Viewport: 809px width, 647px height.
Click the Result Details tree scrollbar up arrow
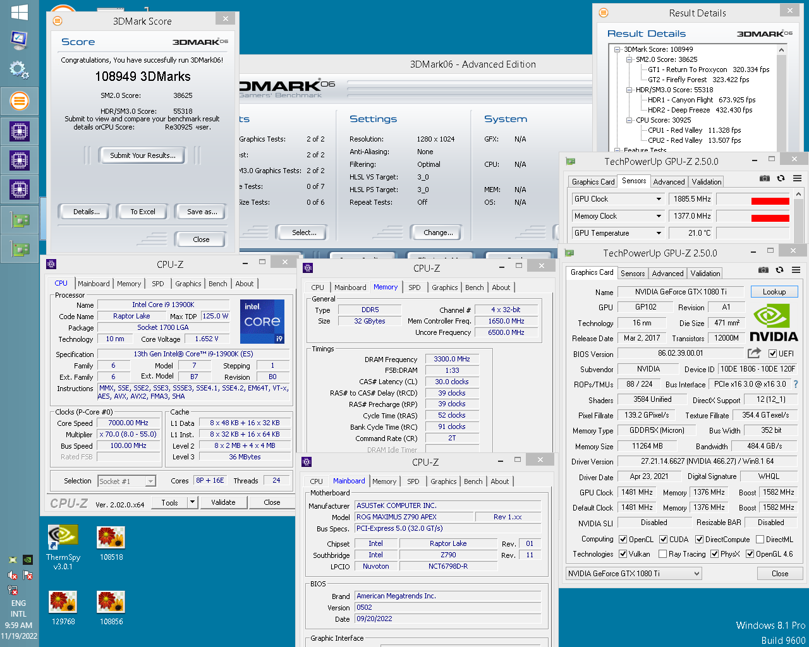click(x=781, y=50)
